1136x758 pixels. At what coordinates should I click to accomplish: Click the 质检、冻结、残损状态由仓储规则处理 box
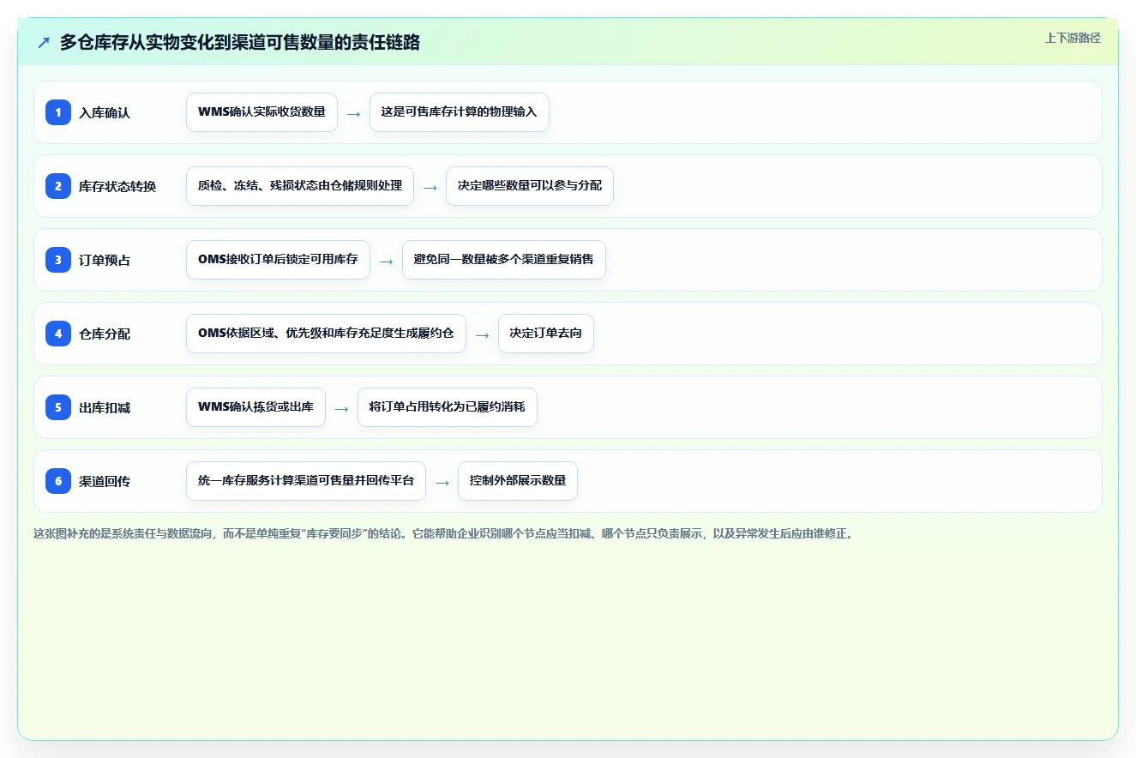click(300, 186)
